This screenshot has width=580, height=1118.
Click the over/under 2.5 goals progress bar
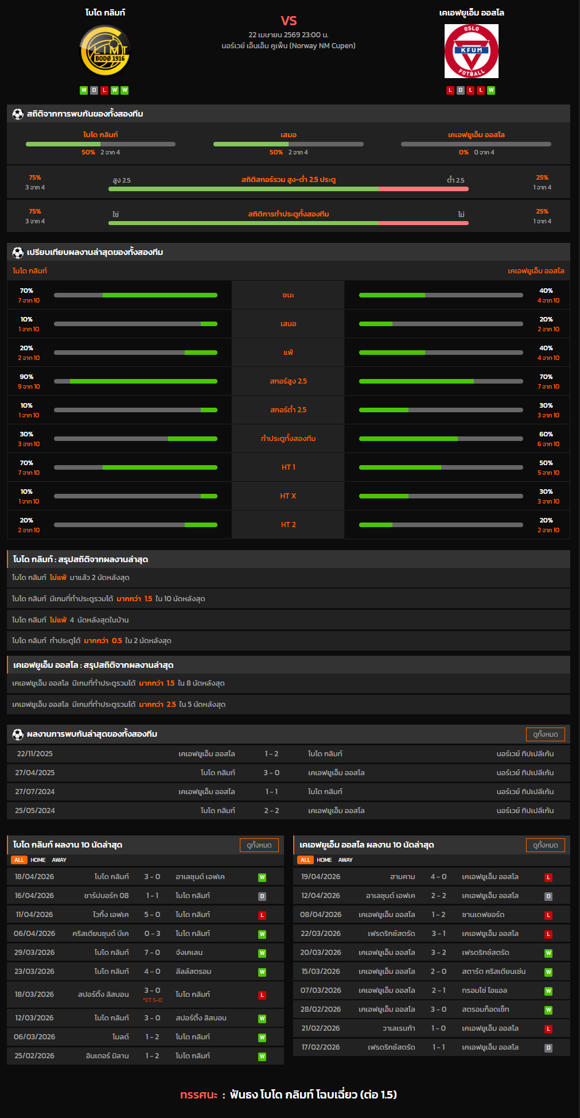pos(289,189)
